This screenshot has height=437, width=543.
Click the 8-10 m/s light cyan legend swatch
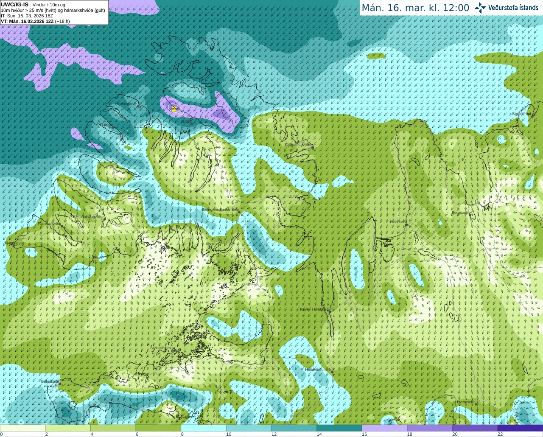pyautogui.click(x=204, y=428)
